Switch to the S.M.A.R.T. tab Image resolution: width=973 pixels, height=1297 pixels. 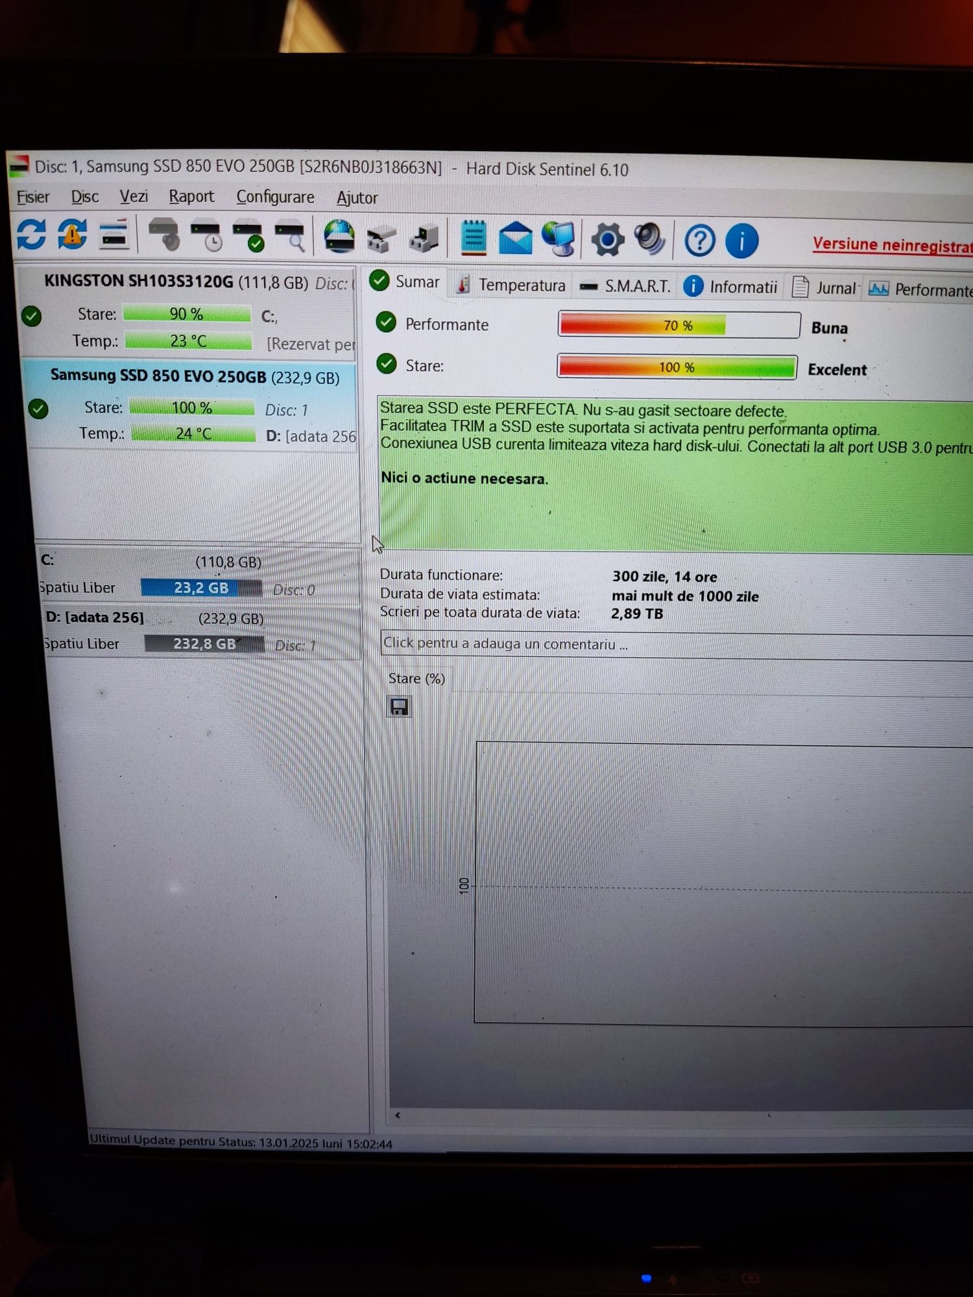[625, 286]
